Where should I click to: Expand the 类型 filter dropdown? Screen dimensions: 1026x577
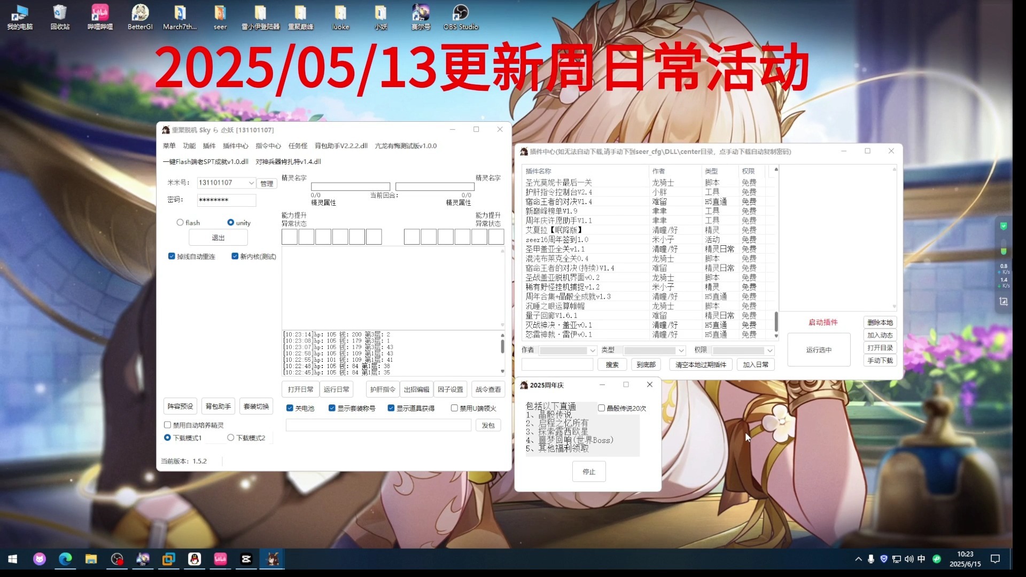[681, 350]
